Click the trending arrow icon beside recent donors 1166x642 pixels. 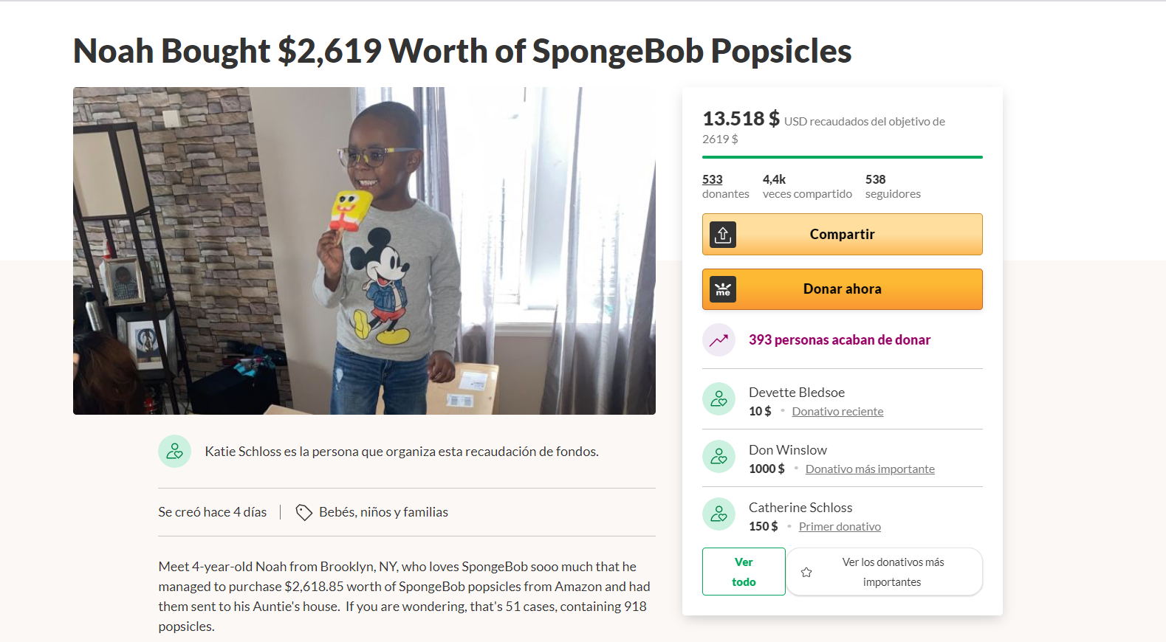coord(719,340)
